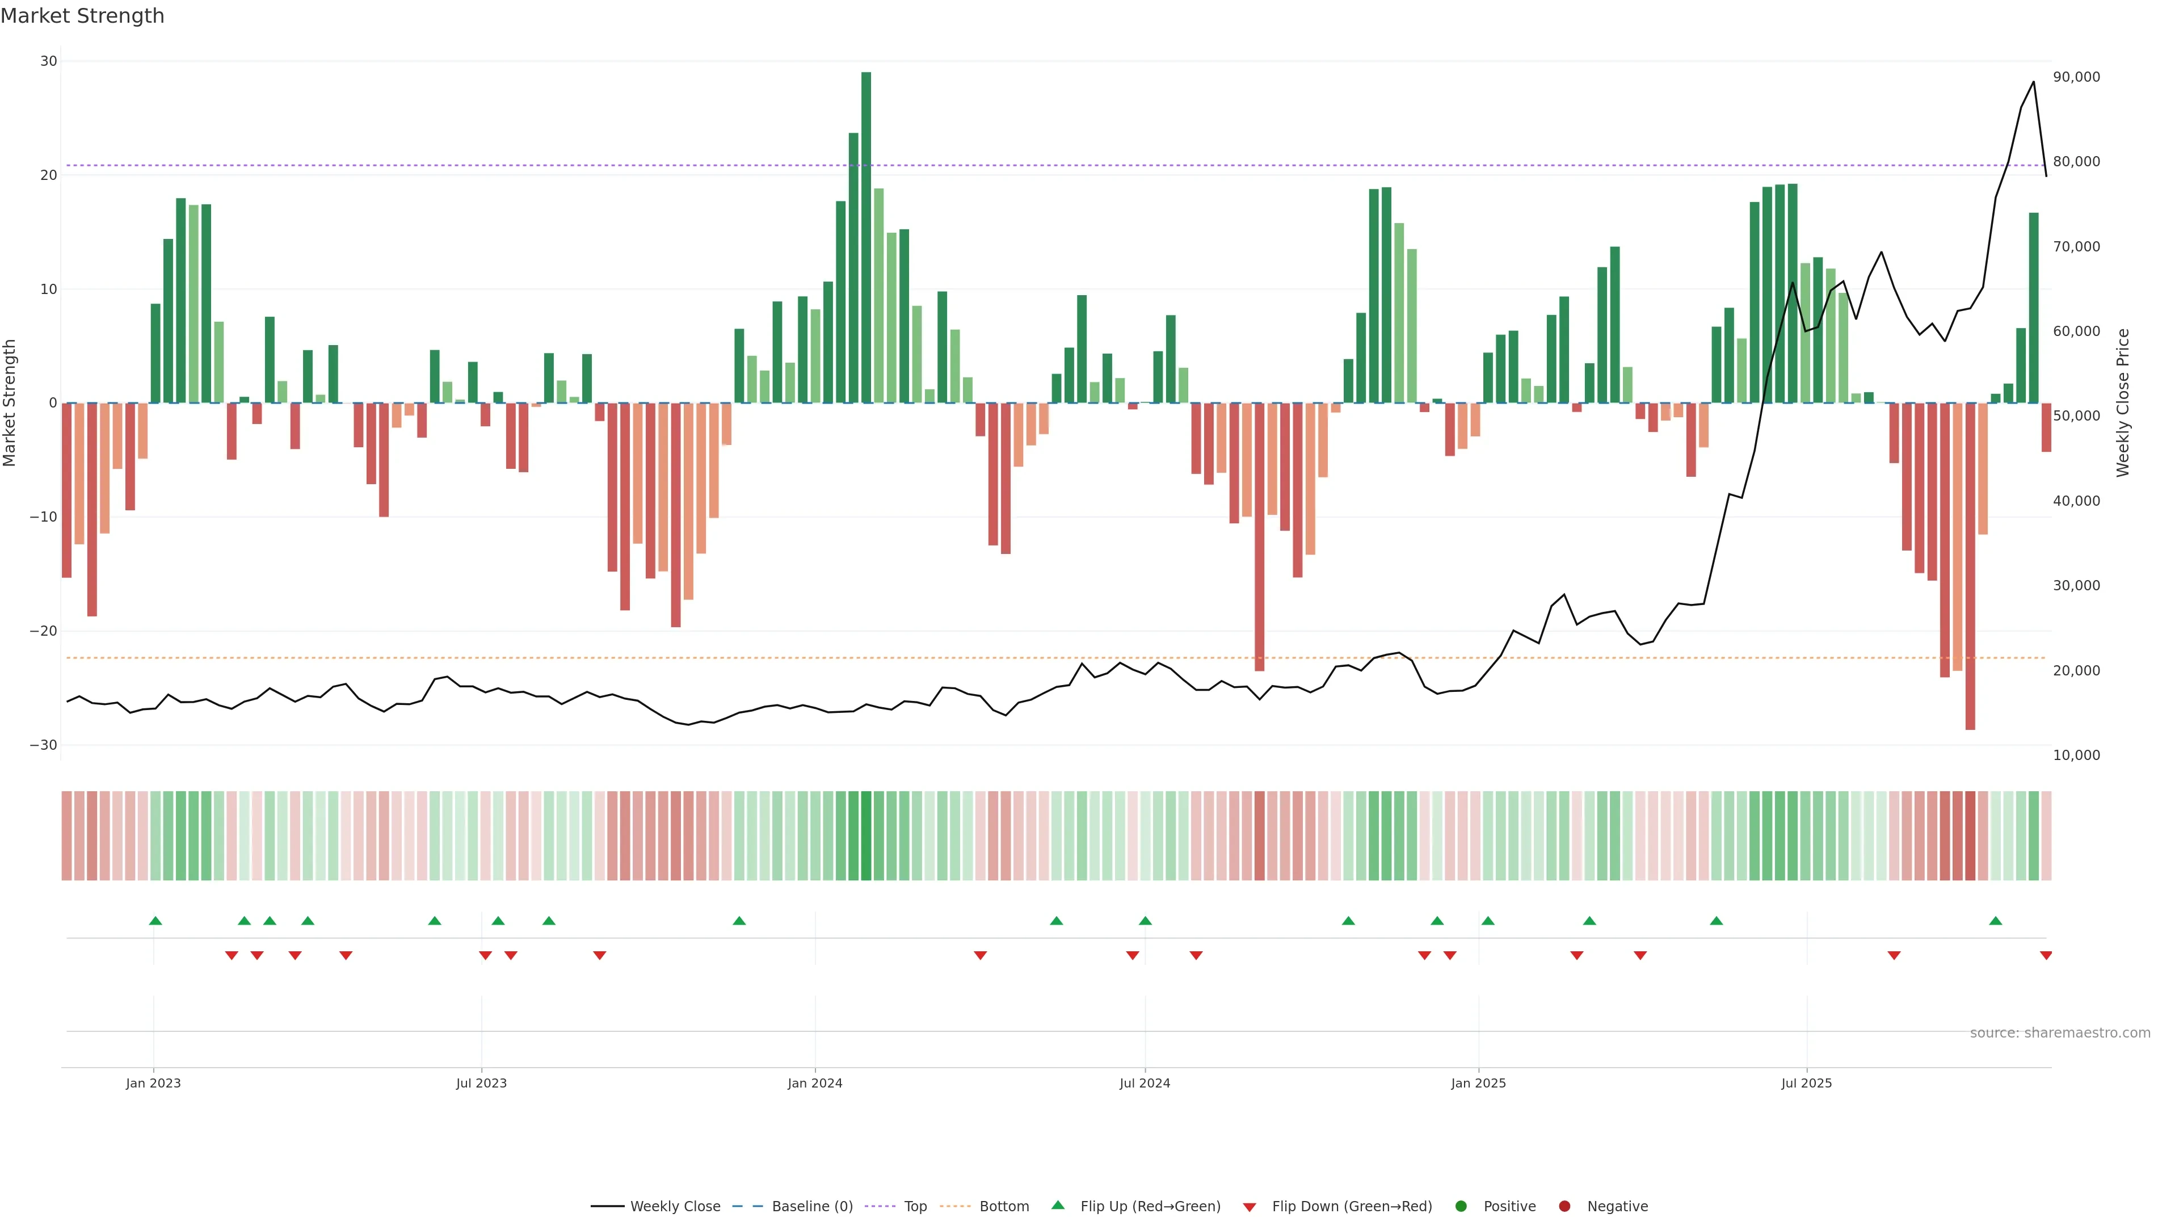Click the rightmost green flip-up triangle marker
This screenshot has height=1226, width=2179.
tap(1996, 921)
